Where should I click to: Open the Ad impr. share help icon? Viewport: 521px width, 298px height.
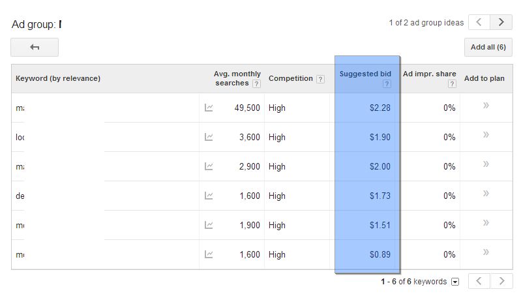(452, 83)
